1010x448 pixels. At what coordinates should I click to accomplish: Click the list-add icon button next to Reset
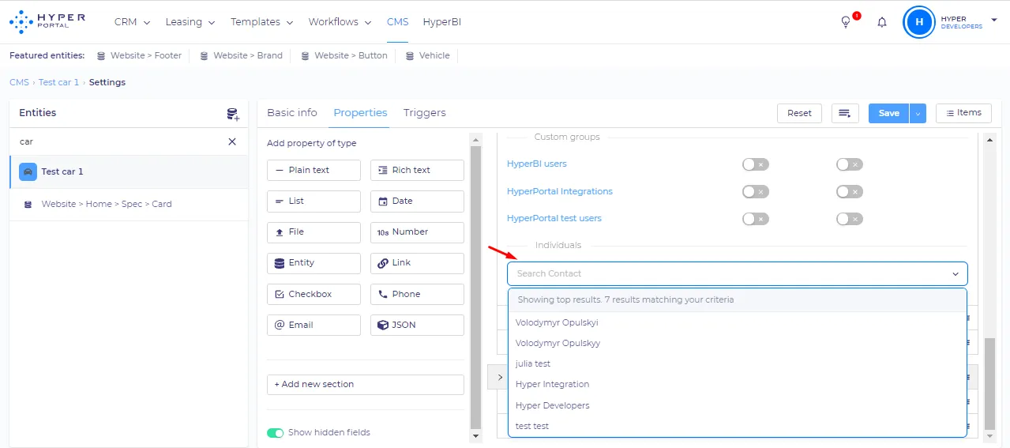[x=845, y=113]
